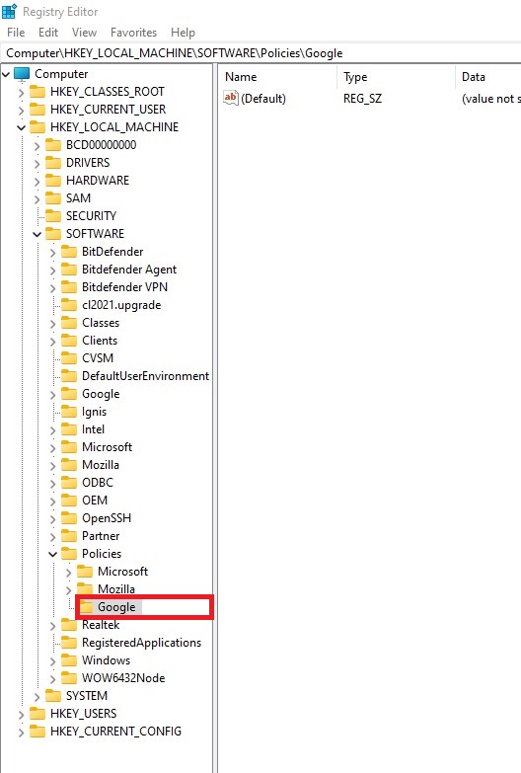Expand HKEY_CURRENT_USER chevron

click(x=21, y=110)
